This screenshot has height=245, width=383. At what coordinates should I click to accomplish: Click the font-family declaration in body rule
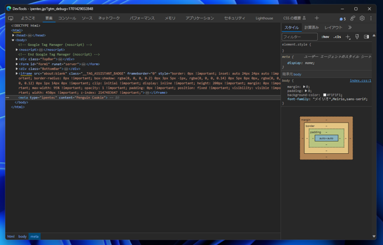[x=327, y=99]
